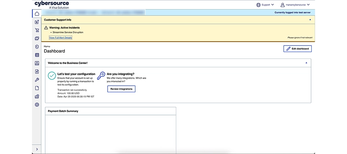The width and height of the screenshot is (347, 154).
Task: Click the pencil icon in Edit dashboard
Action: click(289, 49)
